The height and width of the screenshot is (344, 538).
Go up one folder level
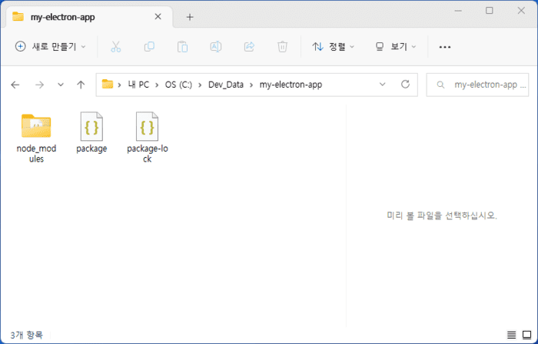tap(81, 85)
